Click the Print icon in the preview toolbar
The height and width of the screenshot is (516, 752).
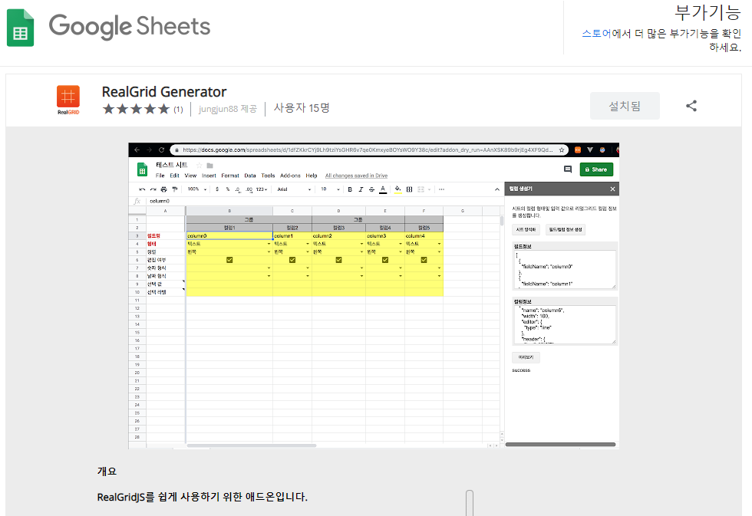[x=163, y=189]
